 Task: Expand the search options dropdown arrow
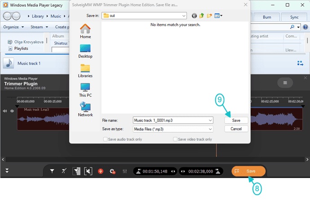(298, 27)
